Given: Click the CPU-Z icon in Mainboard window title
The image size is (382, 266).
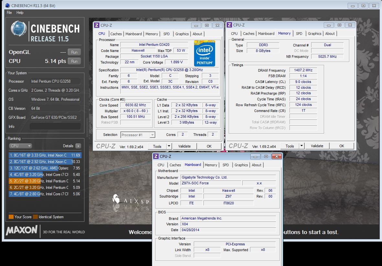Looking at the screenshot, I should [x=156, y=156].
